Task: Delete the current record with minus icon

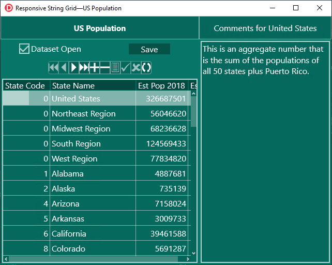Action: tap(105, 67)
